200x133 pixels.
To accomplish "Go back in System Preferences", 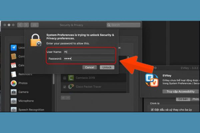I will 20,25.
